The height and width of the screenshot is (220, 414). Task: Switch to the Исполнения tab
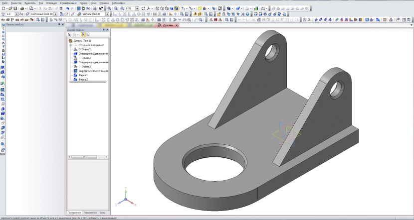coord(90,213)
